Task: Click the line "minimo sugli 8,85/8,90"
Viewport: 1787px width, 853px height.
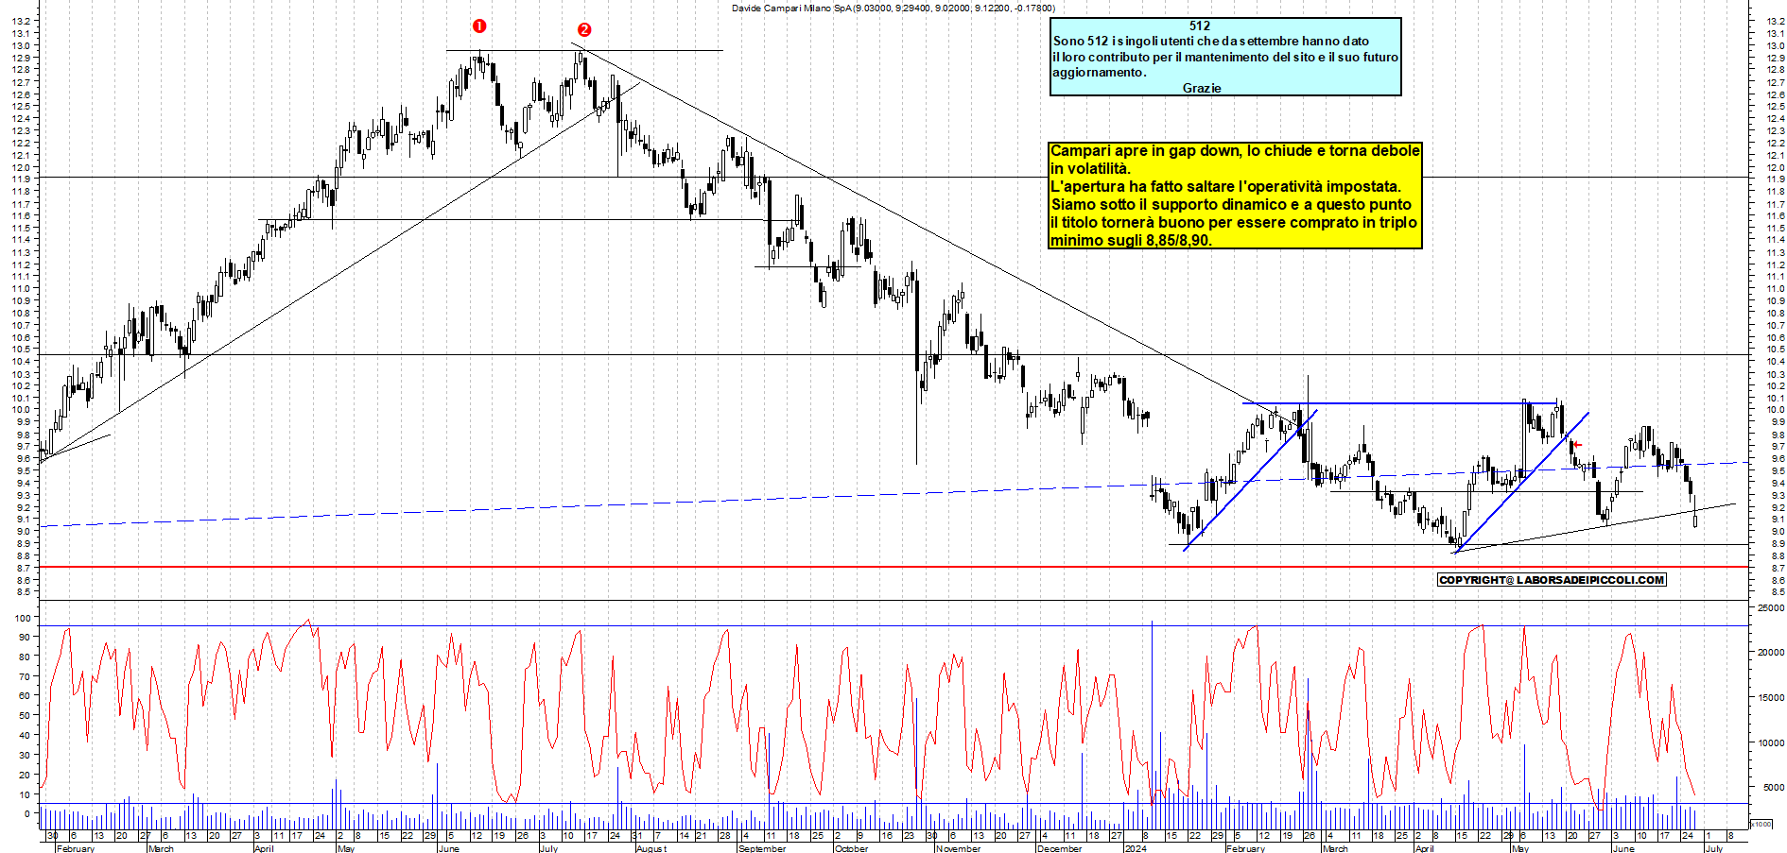Action: pyautogui.click(x=1131, y=240)
